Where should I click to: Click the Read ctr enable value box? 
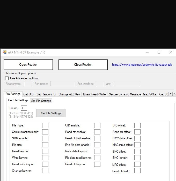coord(97,132)
